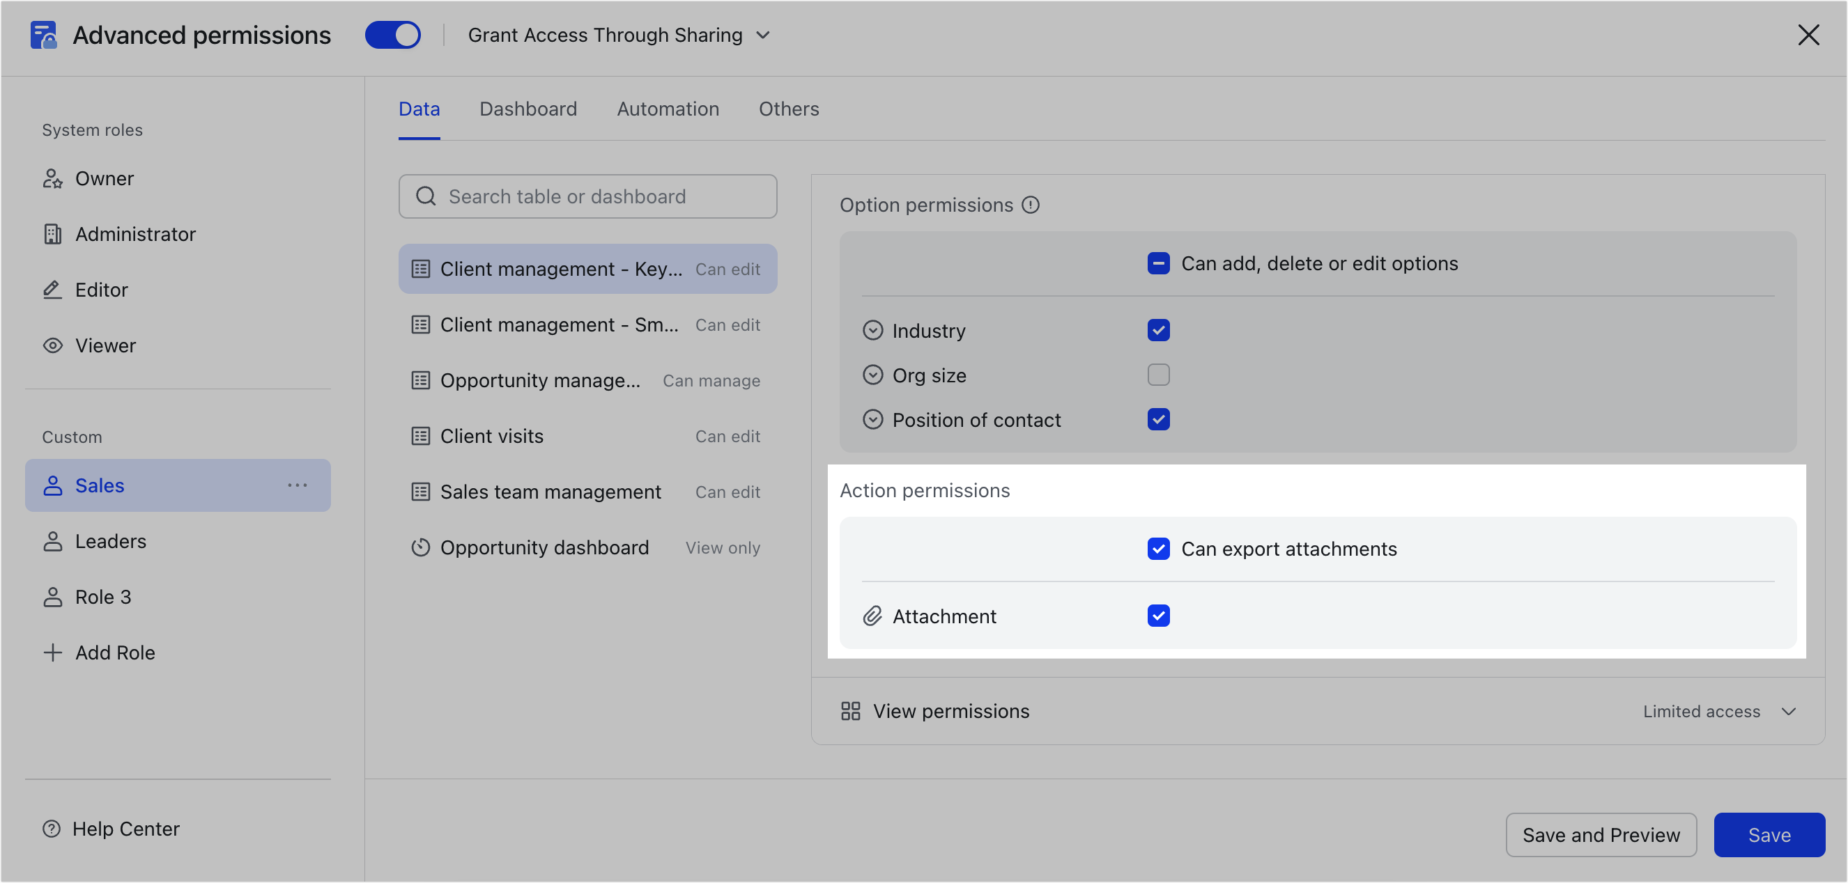The image size is (1848, 883).
Task: Click the Role 3 person icon
Action: [x=52, y=597]
